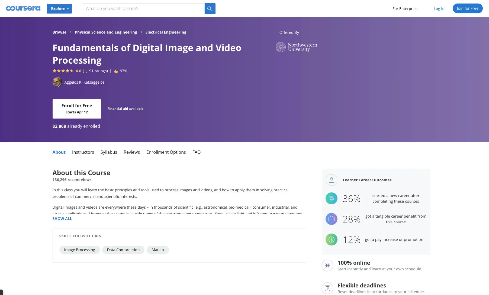The height and width of the screenshot is (295, 489).
Task: Click the Join for Free button
Action: (x=468, y=8)
